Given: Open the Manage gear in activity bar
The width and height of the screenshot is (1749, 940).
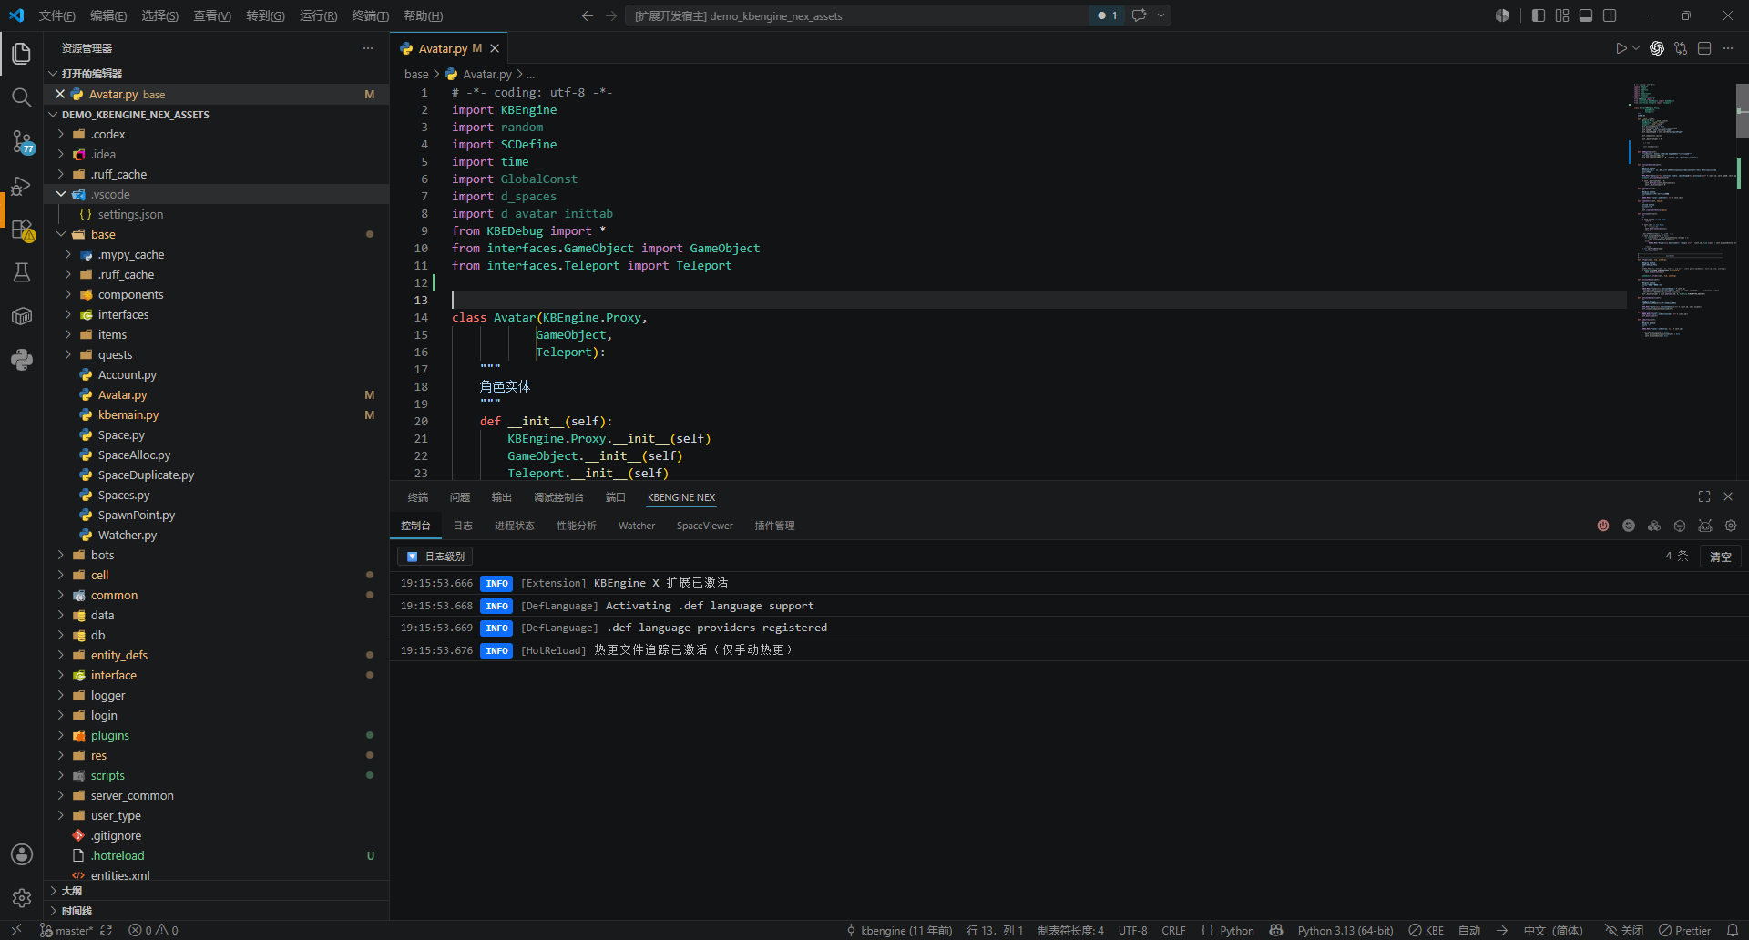Looking at the screenshot, I should point(22,898).
